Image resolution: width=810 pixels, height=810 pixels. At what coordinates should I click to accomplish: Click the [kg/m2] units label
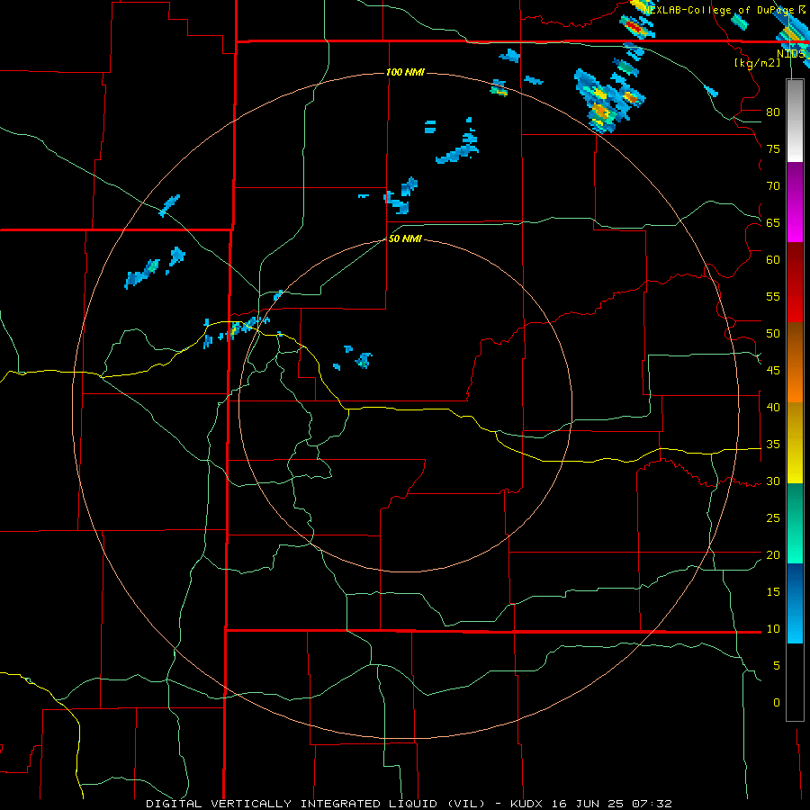[757, 62]
